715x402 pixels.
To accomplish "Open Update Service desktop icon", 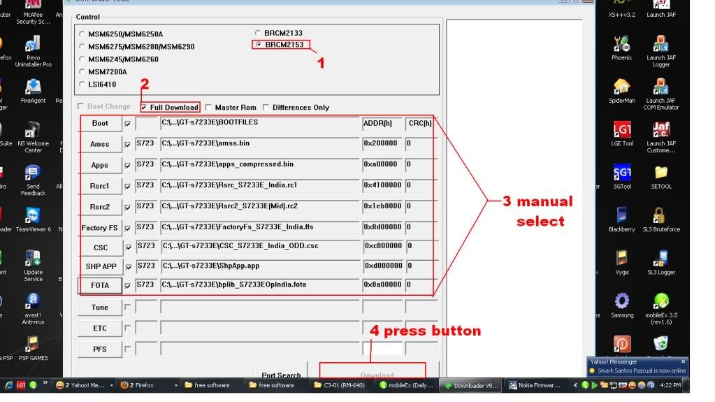I will click(x=33, y=266).
